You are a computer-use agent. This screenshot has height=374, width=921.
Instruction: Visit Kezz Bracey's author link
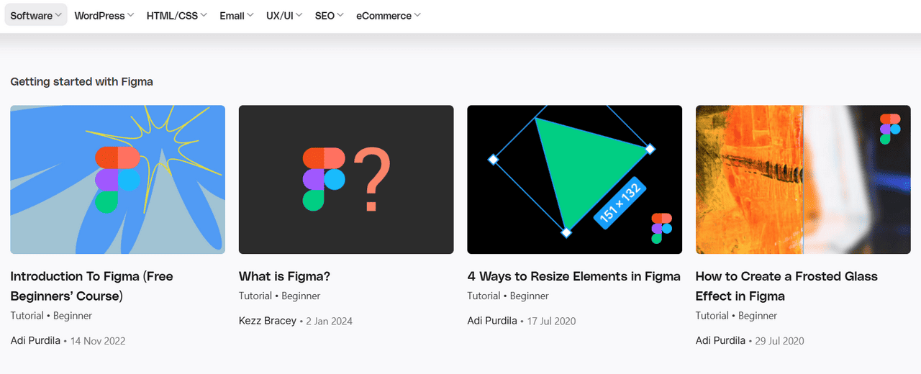[267, 321]
